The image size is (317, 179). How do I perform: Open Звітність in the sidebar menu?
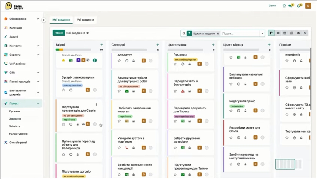click(15, 126)
